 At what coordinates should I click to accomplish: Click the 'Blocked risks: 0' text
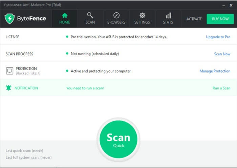tap(28, 73)
